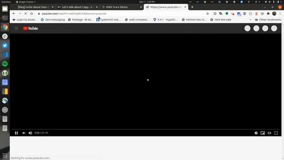284x160 pixels.
Task: Open 'HAXme Dev m...' bookmark
Action: (x=194, y=20)
